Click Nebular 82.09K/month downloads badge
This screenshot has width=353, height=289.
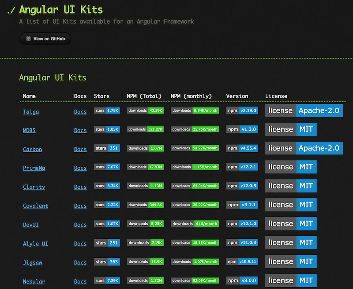(x=195, y=281)
